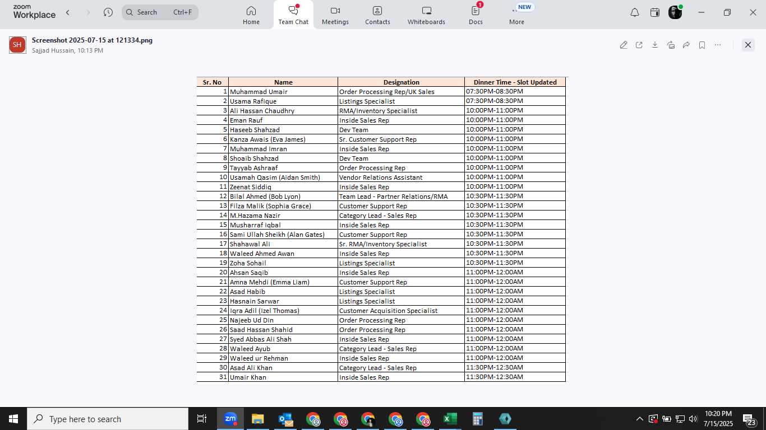The image size is (766, 430).
Task: Click the teal hexagon app on taskbar
Action: [x=505, y=419]
